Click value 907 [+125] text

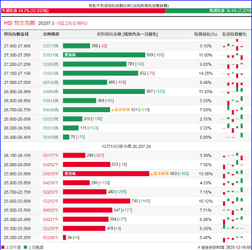155,91
